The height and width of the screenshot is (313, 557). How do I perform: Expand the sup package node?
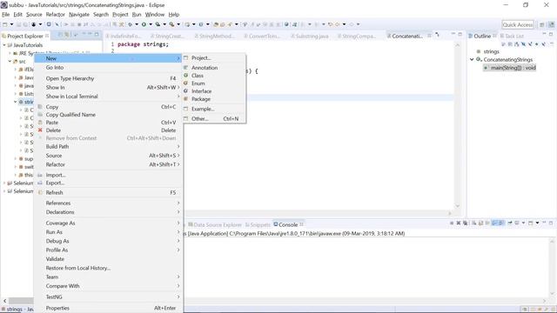click(16, 158)
